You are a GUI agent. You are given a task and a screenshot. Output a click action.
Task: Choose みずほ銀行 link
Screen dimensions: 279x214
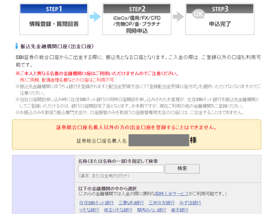(x=190, y=203)
